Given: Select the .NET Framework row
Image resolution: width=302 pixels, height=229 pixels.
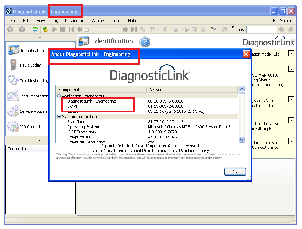Looking at the screenshot, I should (x=148, y=132).
